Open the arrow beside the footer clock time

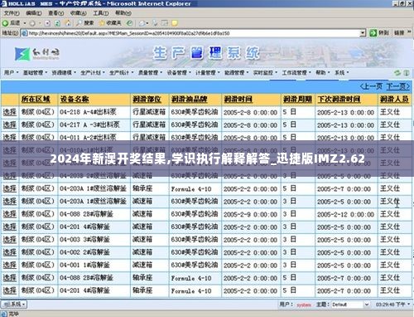(x=408, y=305)
